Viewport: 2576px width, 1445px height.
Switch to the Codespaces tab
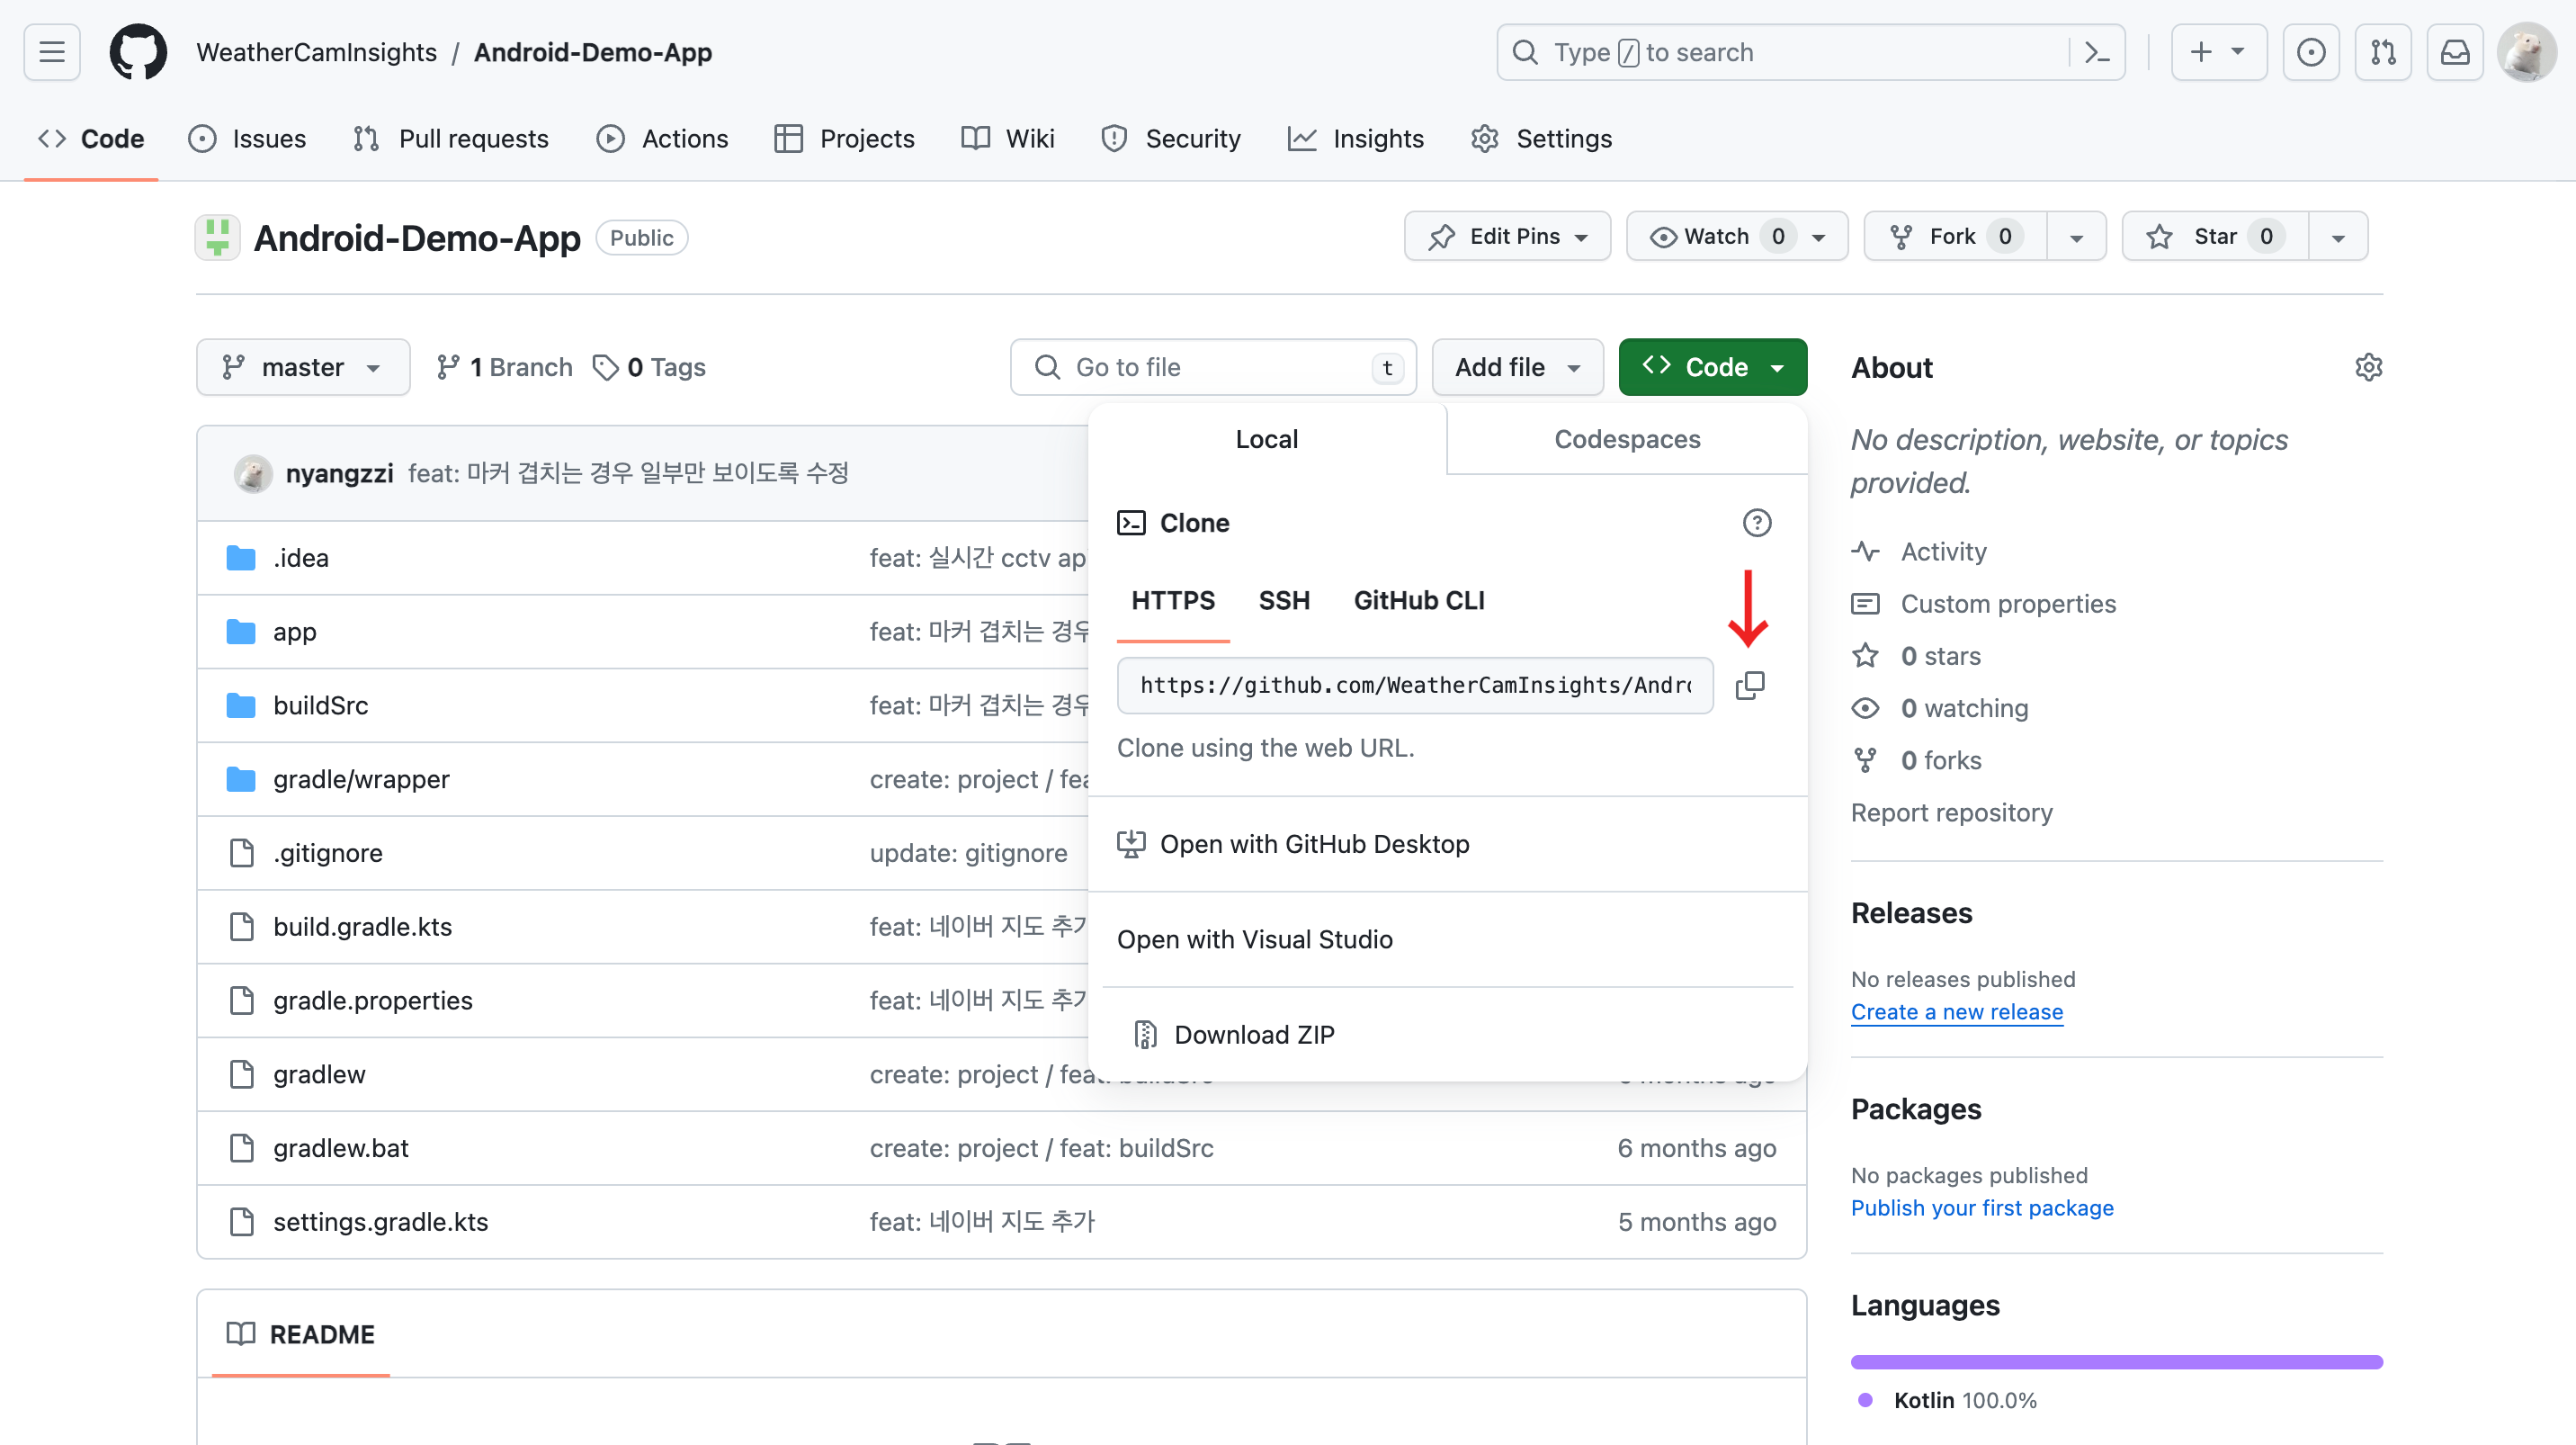(1626, 439)
